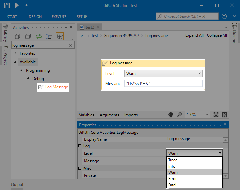Open the EXECUTE ribbon tab
This screenshot has height=190, width=240.
point(59,17)
